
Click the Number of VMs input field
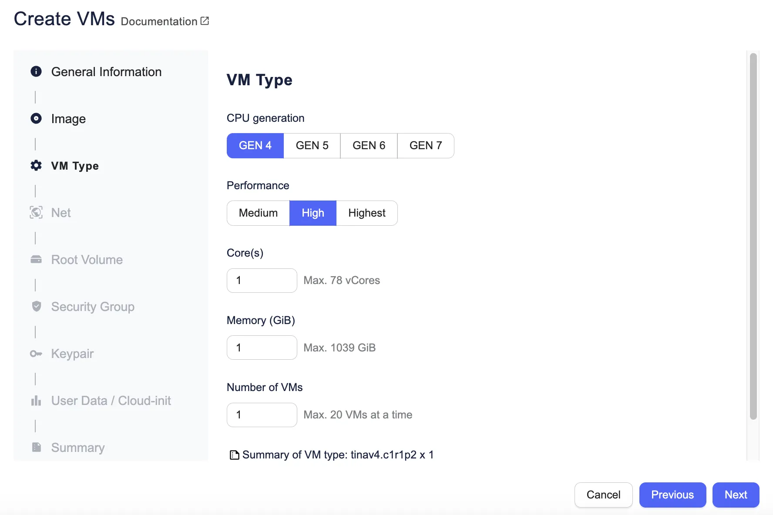[x=261, y=415]
